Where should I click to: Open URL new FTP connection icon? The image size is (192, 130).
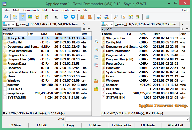click(x=107, y=17)
